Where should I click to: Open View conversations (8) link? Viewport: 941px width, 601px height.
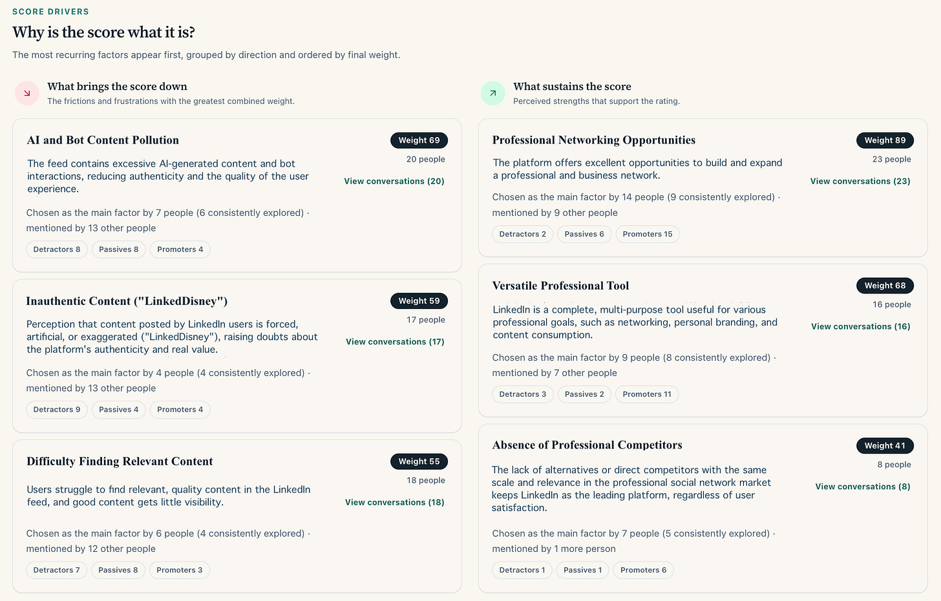coord(863,487)
